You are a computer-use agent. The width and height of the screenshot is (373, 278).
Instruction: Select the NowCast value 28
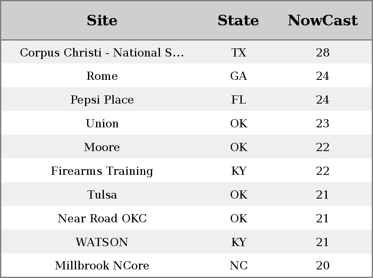coord(323,52)
